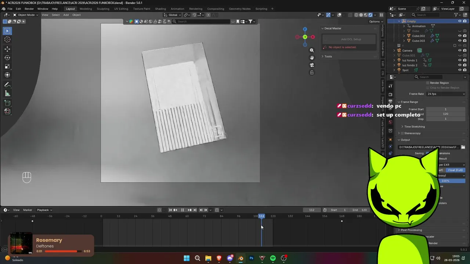Image resolution: width=470 pixels, height=264 pixels.
Task: Select the Transform tool
Action: 7,75
